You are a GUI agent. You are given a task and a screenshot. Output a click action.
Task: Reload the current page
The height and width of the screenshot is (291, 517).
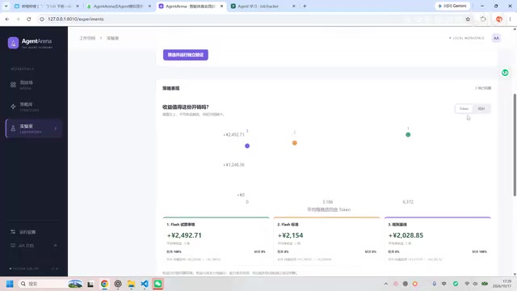coord(29,19)
